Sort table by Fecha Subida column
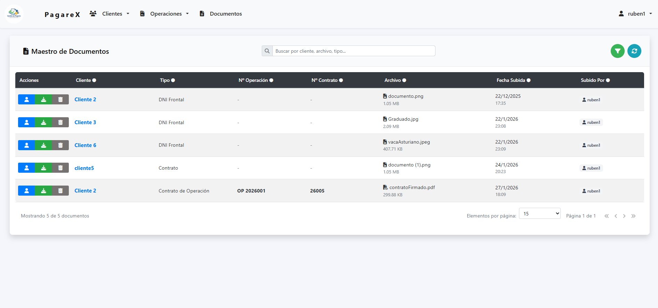 click(513, 80)
